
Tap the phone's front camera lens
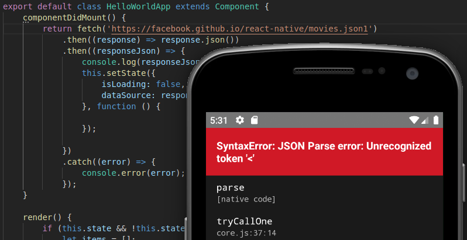pos(412,74)
